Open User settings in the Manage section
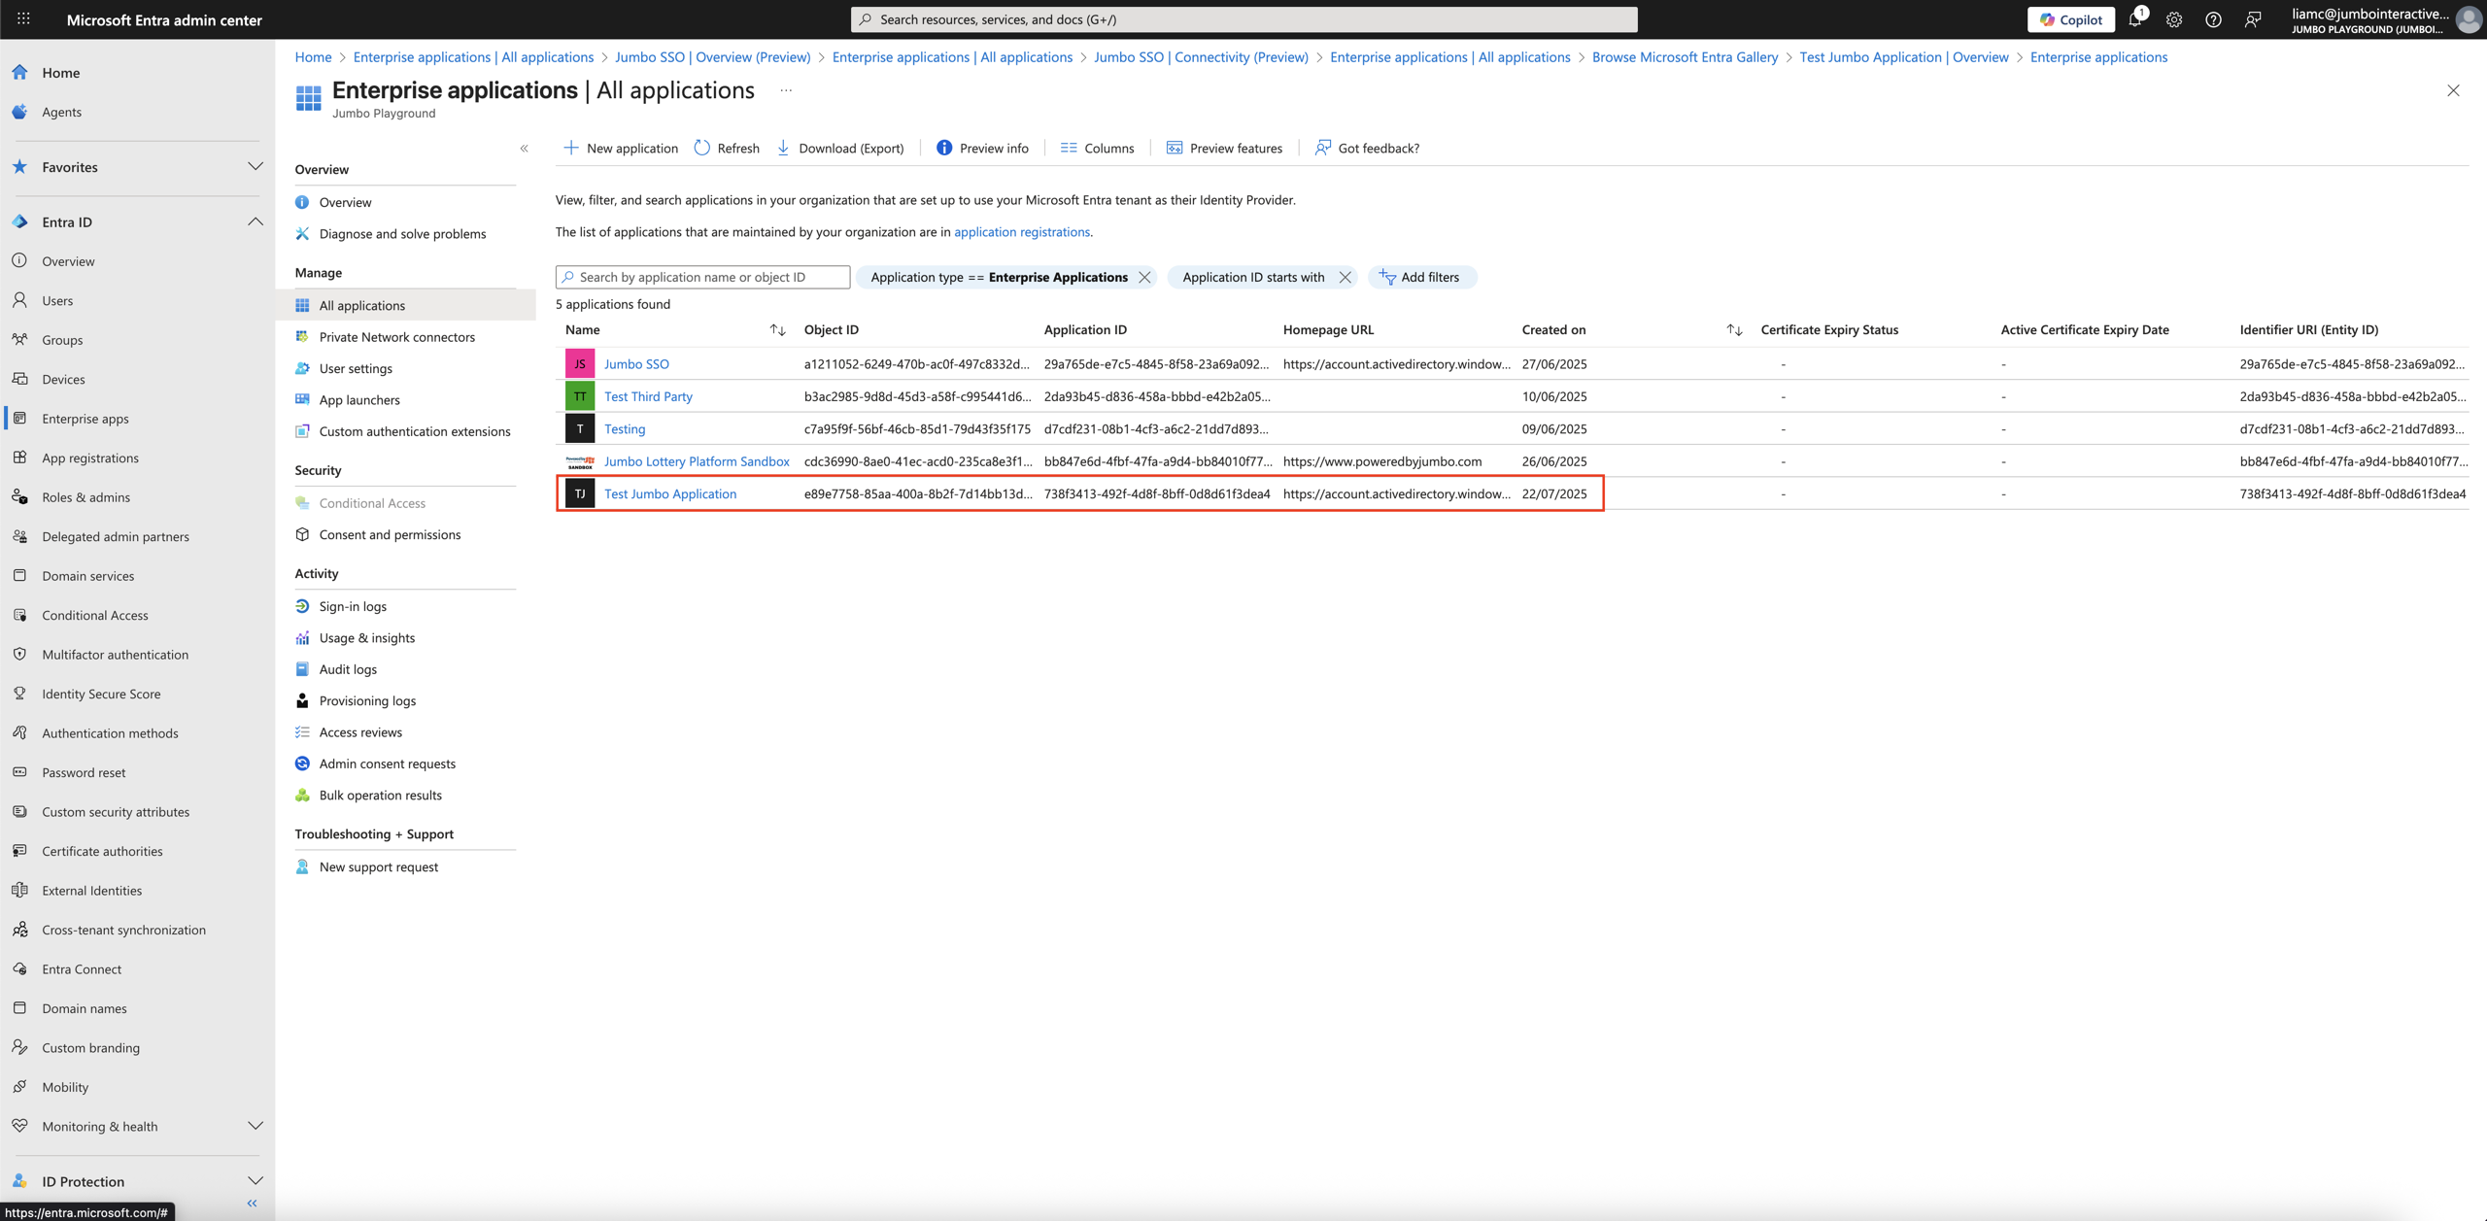The image size is (2487, 1221). 356,368
